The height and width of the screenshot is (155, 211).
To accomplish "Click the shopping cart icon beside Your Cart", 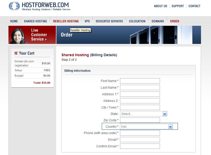I will click(16, 53).
